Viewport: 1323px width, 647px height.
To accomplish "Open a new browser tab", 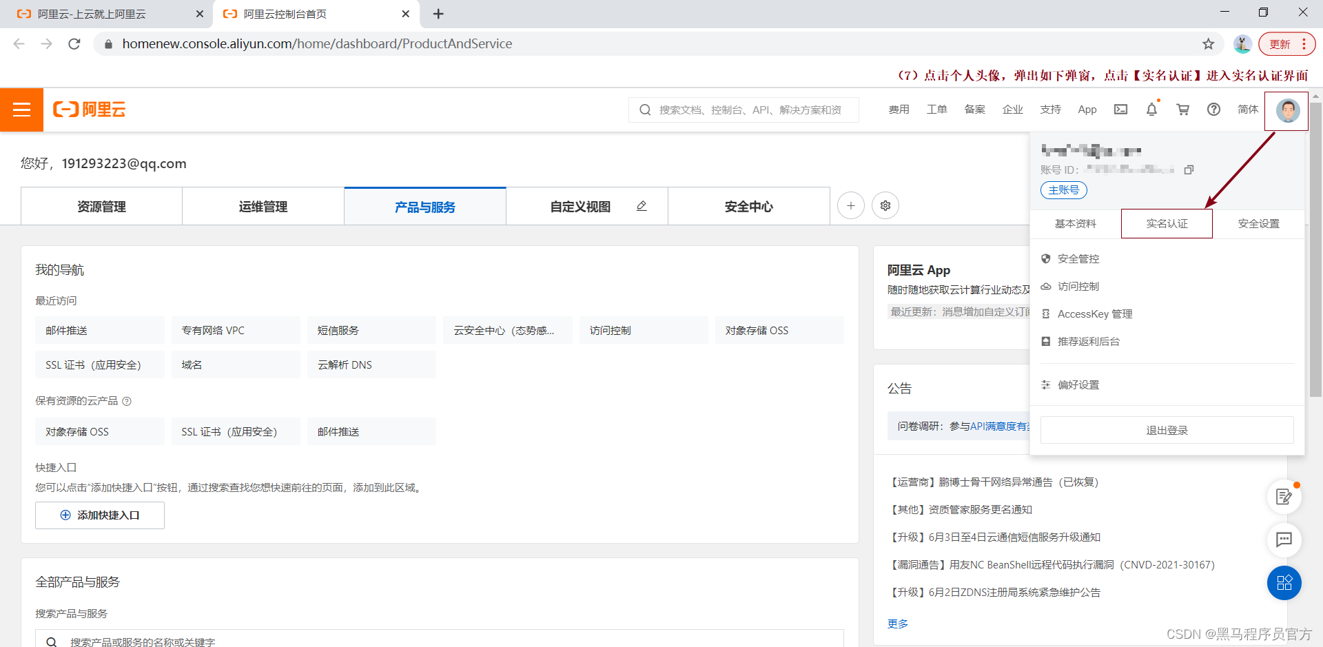I will click(x=438, y=14).
